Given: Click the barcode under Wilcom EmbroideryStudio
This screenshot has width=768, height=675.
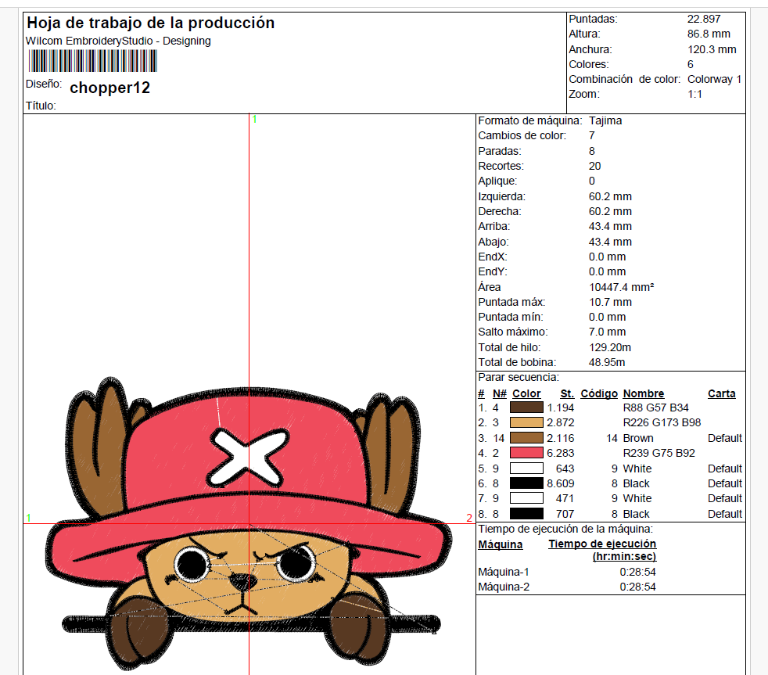Looking at the screenshot, I should tap(92, 61).
